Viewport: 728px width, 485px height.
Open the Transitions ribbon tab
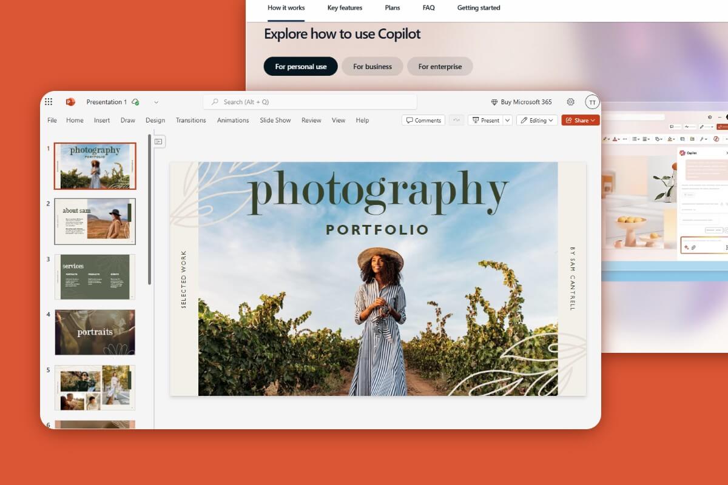(190, 120)
